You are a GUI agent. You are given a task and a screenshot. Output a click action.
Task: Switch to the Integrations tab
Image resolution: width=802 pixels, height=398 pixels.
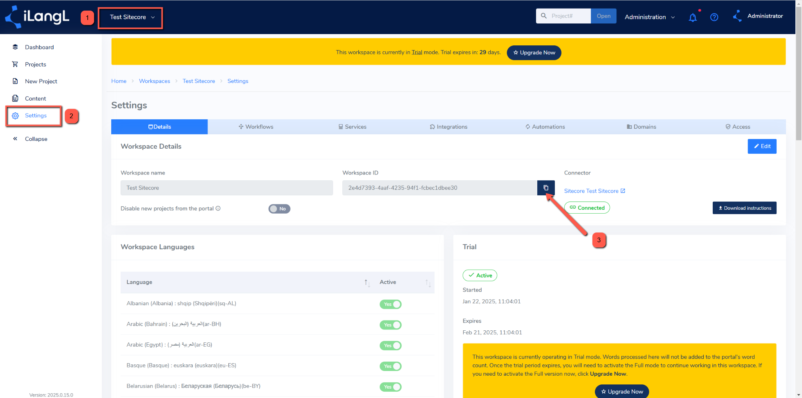449,127
